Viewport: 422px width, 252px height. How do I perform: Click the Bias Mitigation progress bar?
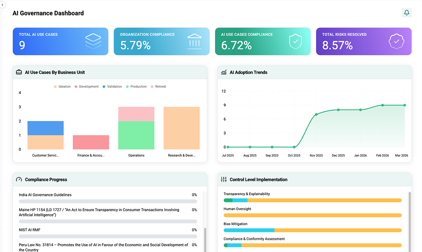click(x=312, y=230)
